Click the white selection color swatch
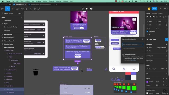 [147, 93]
